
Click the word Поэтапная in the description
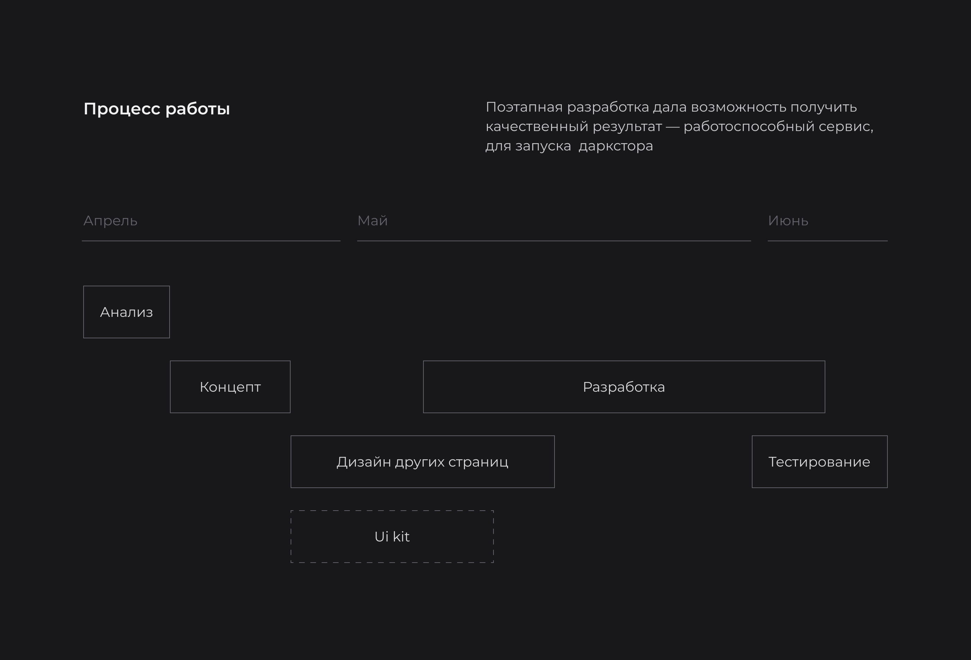tap(524, 107)
